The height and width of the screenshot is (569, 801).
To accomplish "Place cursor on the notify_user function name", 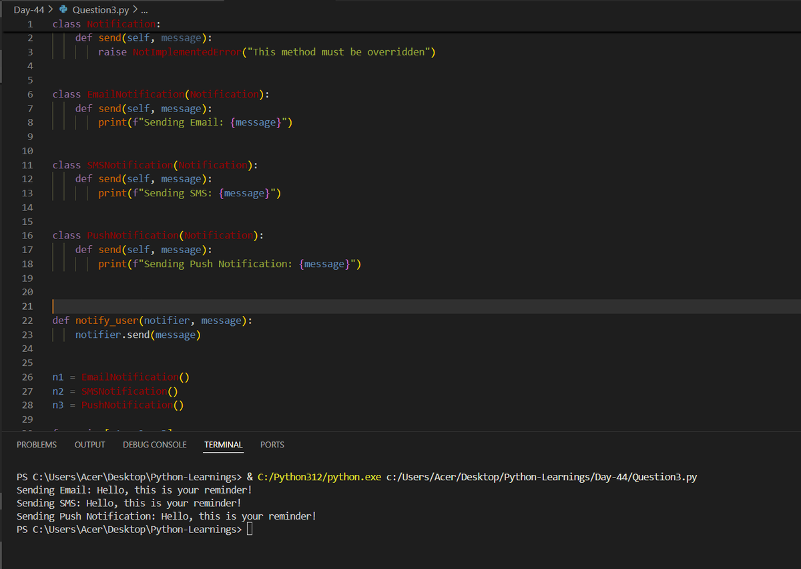I will pos(107,321).
